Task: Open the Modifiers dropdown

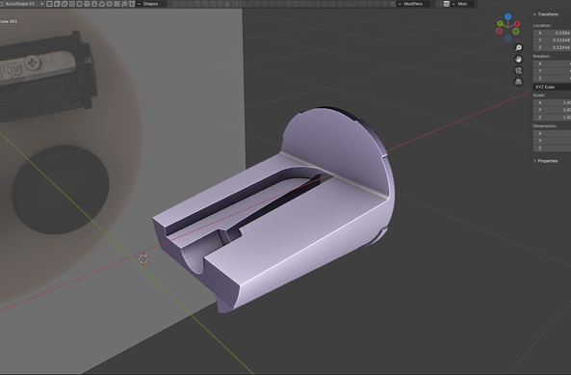Action: point(413,4)
